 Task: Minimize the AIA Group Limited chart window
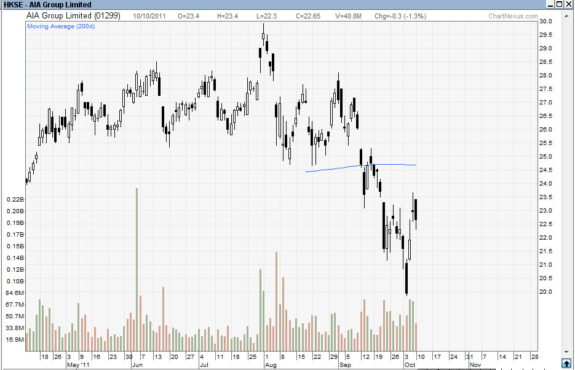click(550, 4)
